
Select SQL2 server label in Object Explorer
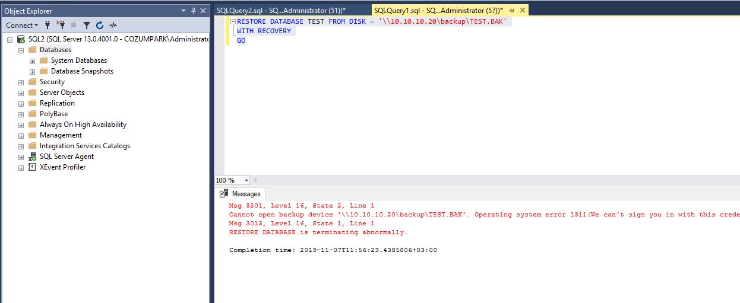119,39
